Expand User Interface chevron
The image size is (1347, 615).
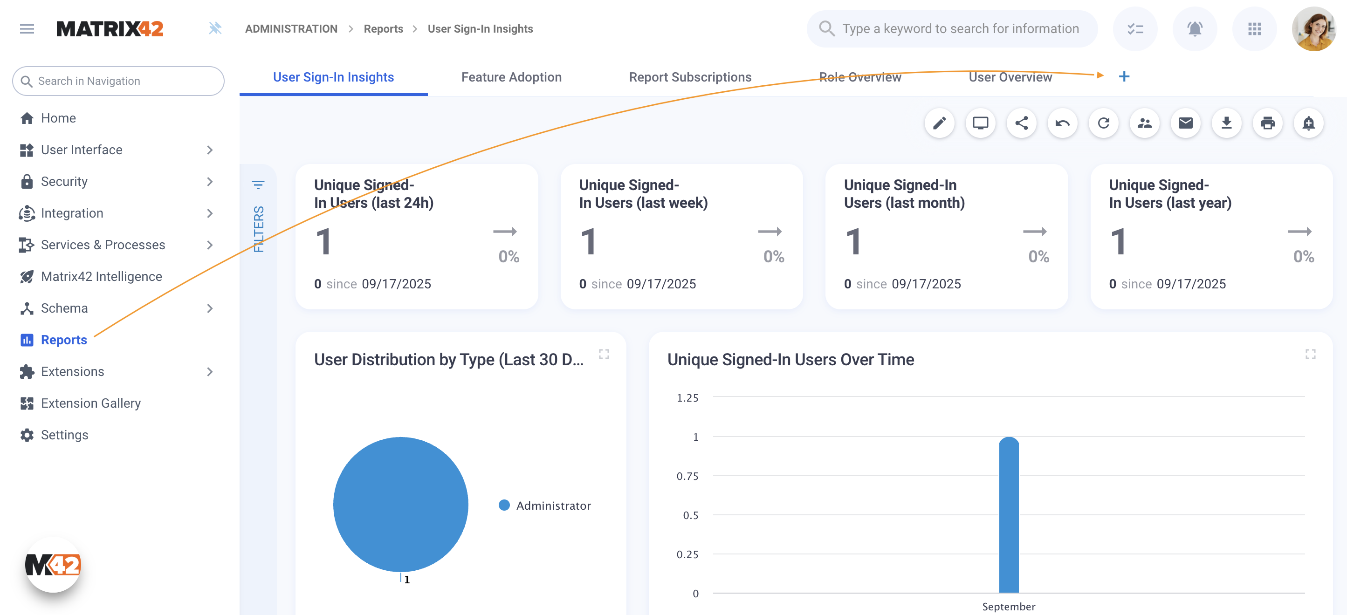coord(210,150)
